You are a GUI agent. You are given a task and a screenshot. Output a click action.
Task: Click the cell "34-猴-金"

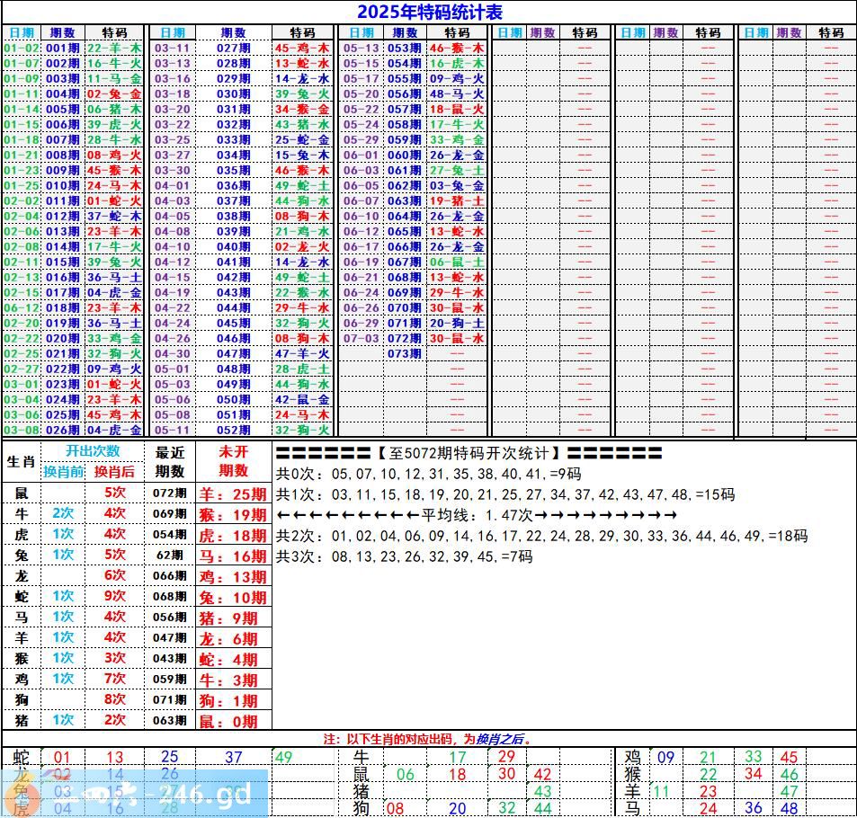[302, 110]
